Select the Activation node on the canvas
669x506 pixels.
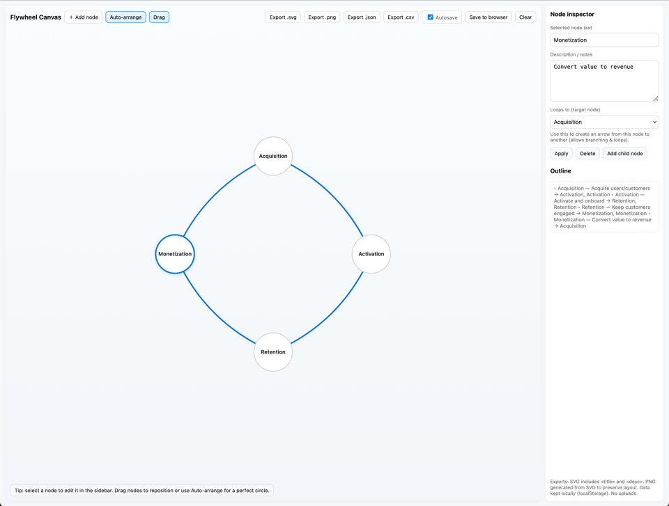point(371,254)
